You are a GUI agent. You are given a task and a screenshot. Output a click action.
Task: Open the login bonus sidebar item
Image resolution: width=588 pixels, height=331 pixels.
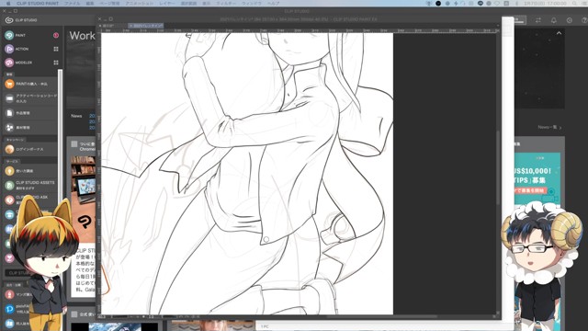[30, 149]
